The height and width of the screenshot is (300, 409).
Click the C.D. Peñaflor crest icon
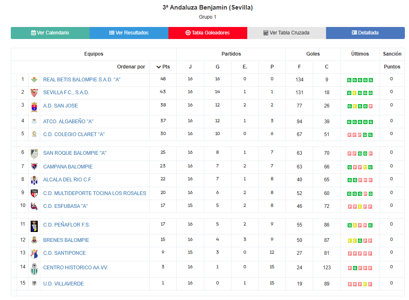[x=34, y=226]
